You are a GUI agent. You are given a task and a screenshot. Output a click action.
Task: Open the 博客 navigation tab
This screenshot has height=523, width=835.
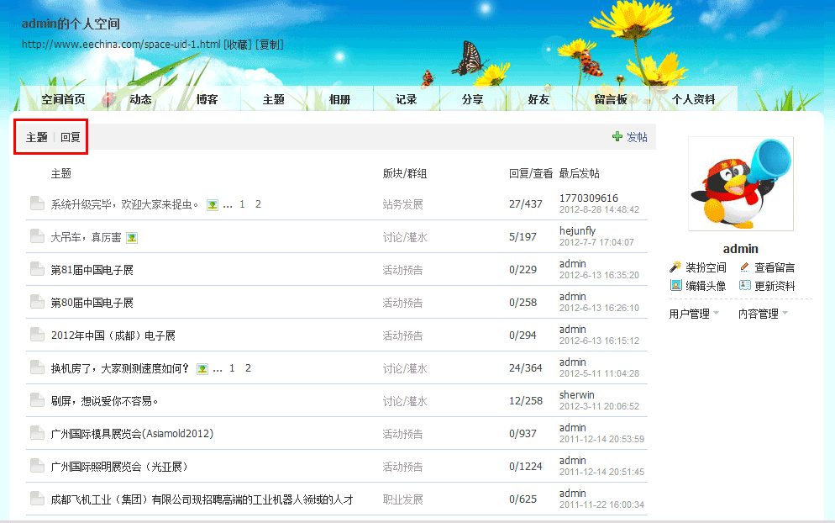click(207, 99)
